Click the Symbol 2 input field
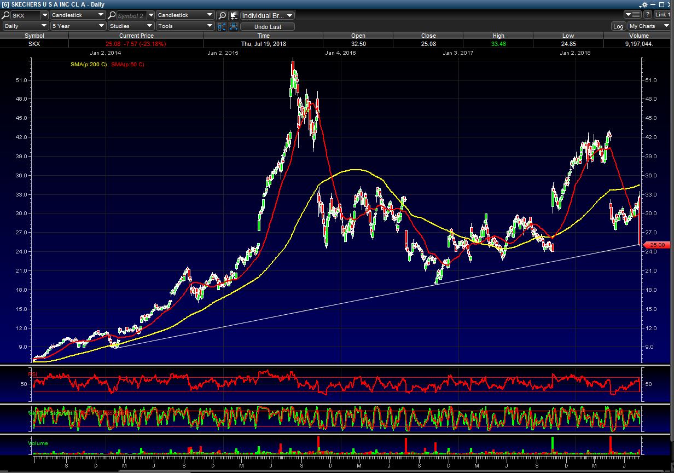Screen dimensions: 674x473 (131, 16)
